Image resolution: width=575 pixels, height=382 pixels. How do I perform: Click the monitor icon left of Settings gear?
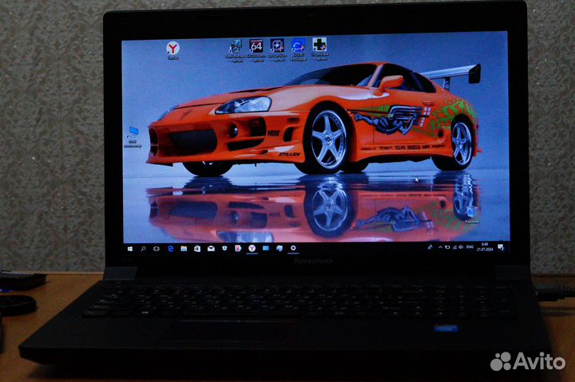(280, 248)
